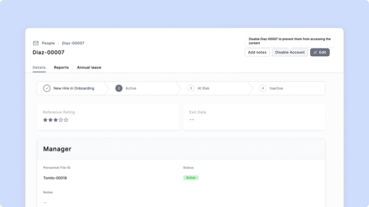369x207 pixels.
Task: Select the Details tab
Action: click(x=39, y=67)
